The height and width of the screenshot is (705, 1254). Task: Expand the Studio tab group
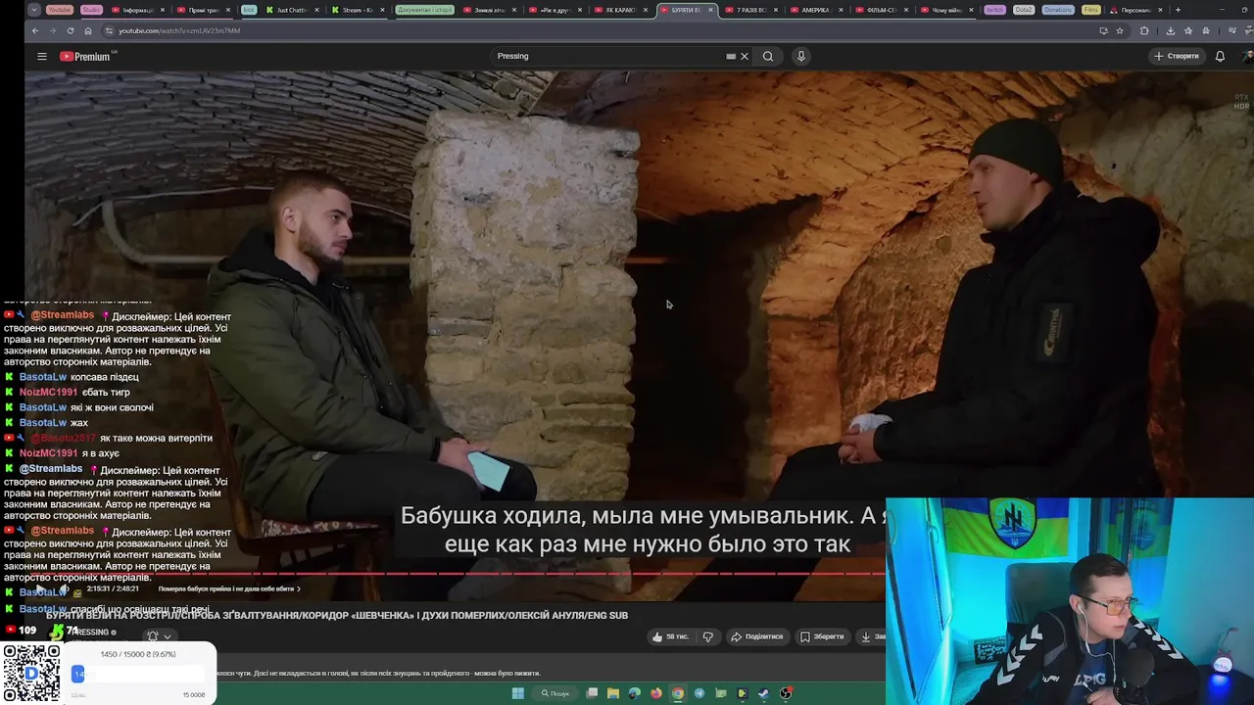point(91,10)
